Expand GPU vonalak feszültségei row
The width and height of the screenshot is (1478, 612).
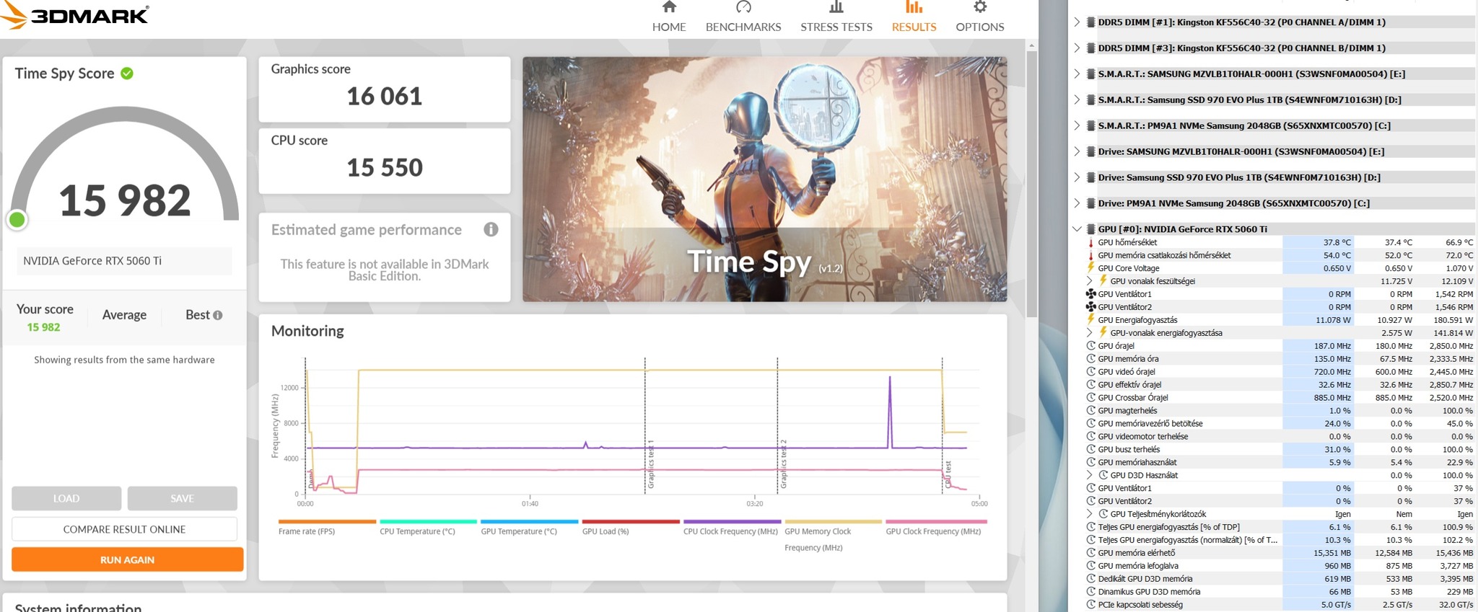tap(1090, 281)
